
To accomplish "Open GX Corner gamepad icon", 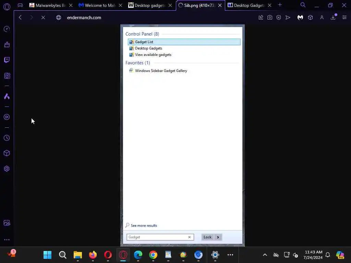I will click(x=20, y=5).
